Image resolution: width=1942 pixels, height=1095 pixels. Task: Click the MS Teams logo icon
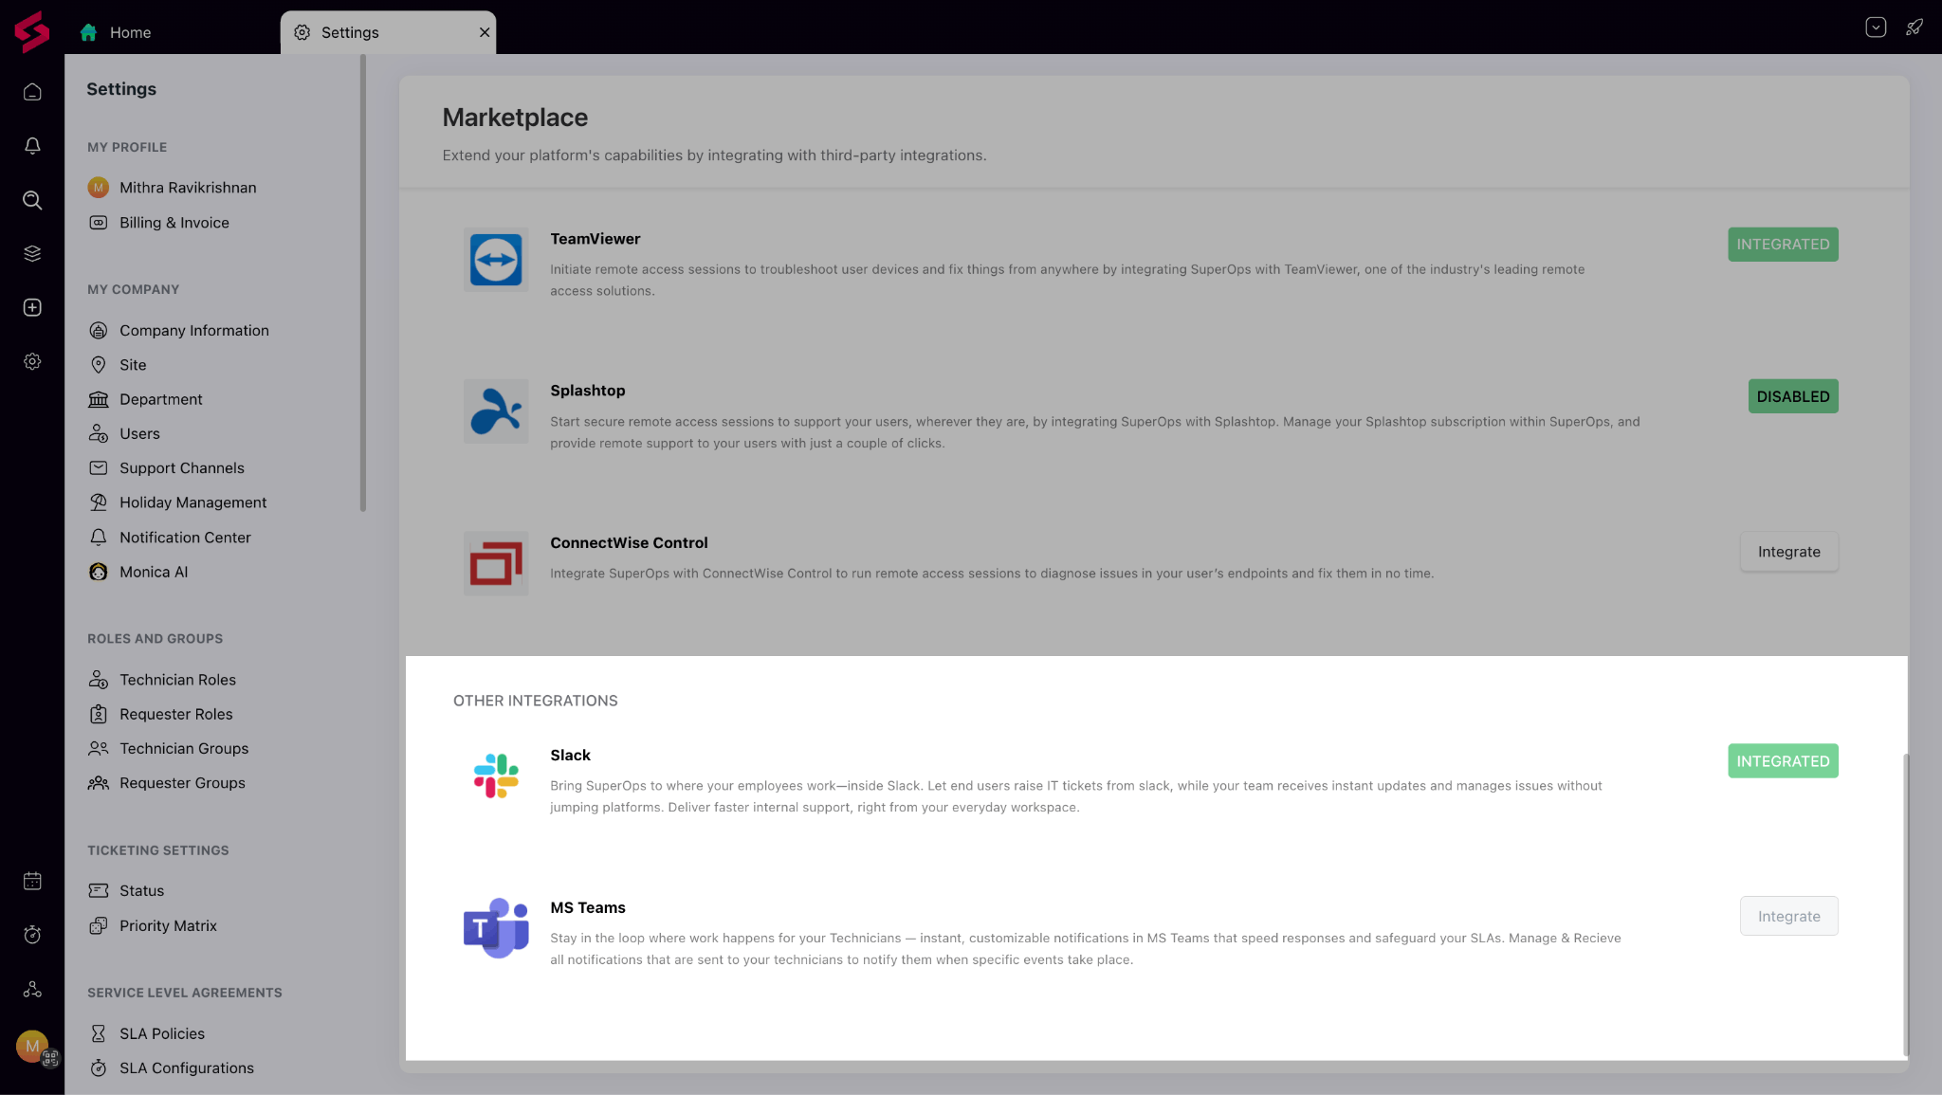[x=496, y=928]
